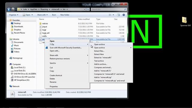Screen dimensions: 192x108
Task: Open the dropdown arrow next to Open
Action: tap(32, 15)
